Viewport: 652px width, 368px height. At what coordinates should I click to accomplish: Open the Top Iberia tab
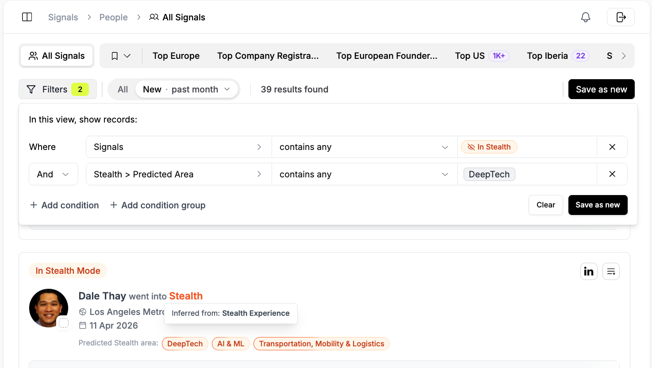pos(558,56)
